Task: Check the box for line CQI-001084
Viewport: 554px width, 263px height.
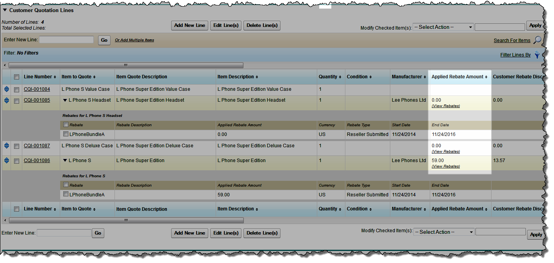Action: click(x=16, y=90)
